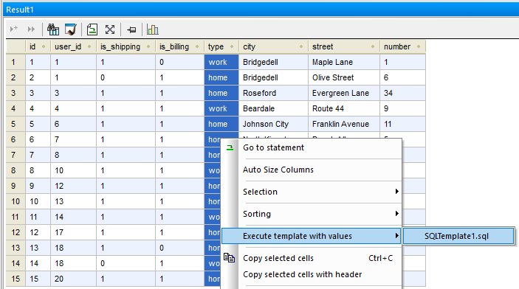Click the go to next row arrow icon
The width and height of the screenshot is (519, 289).
click(x=14, y=29)
